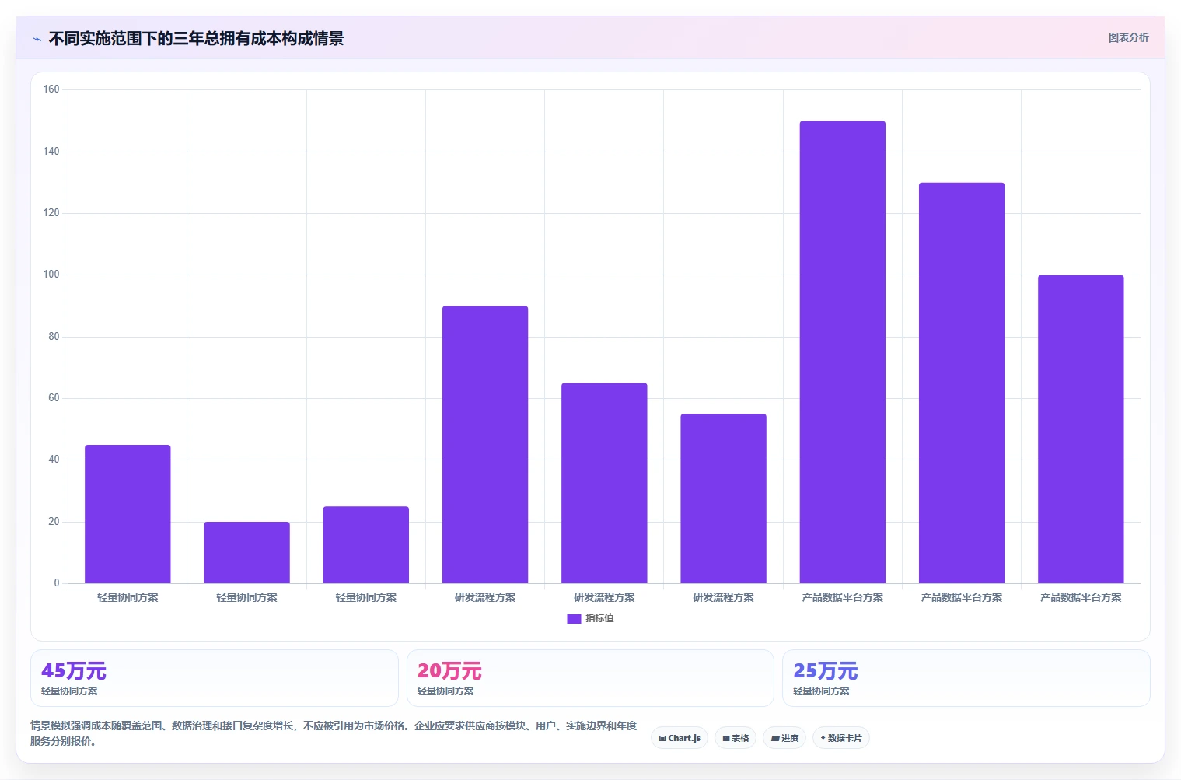1181x780 pixels.
Task: Click the lightning icon beside the chart title
Action: [x=37, y=39]
